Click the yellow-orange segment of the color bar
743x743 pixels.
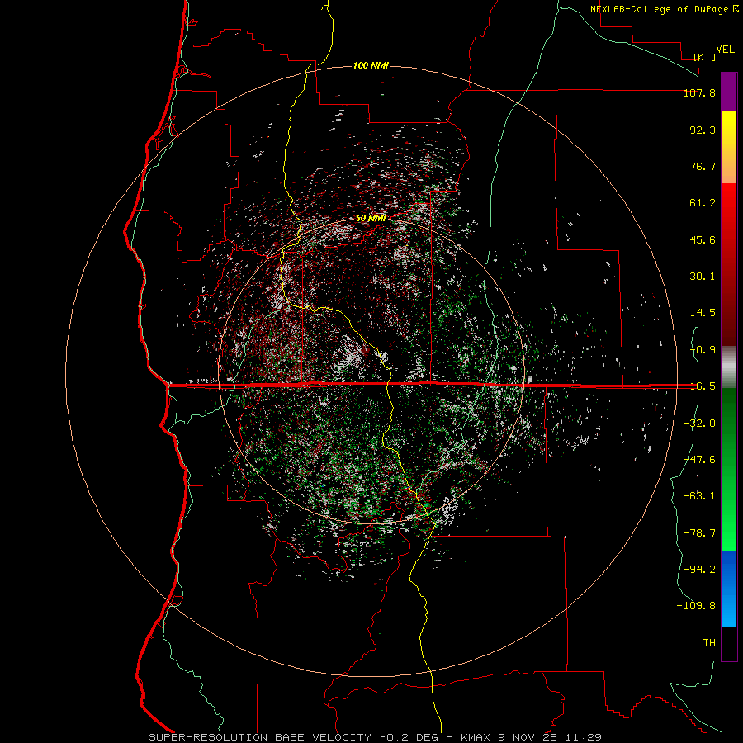[x=729, y=147]
